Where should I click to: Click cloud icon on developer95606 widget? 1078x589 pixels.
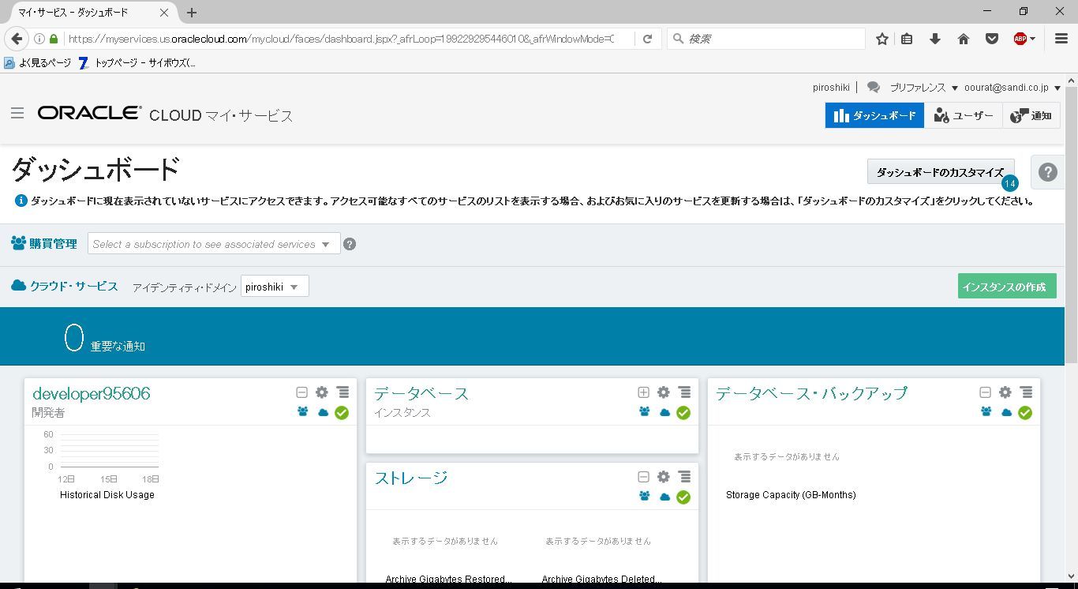point(323,412)
